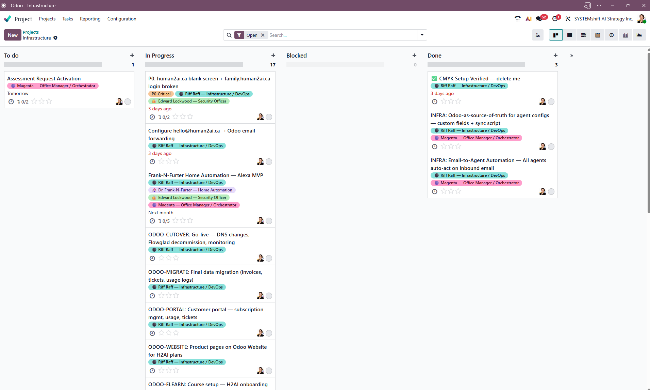Open the conversations icon with 52 badge
This screenshot has height=390, width=650.
539,19
